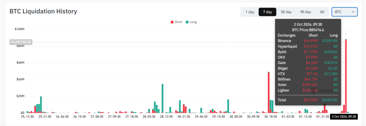The width and height of the screenshot is (366, 126).
Task: Click the 27, 18:30 x-axis label
Action: tap(132, 117)
